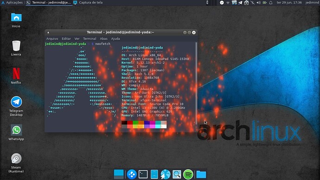Open the Telegram paper-plane tray icon
The width and height of the screenshot is (320, 180).
[x=240, y=3]
